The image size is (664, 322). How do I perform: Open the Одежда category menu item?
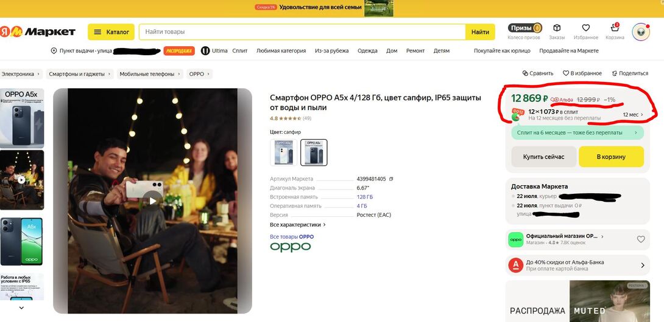click(x=367, y=51)
